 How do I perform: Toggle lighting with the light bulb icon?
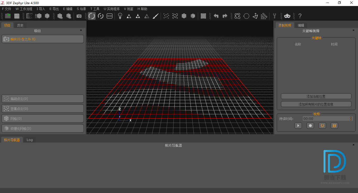coord(120,16)
